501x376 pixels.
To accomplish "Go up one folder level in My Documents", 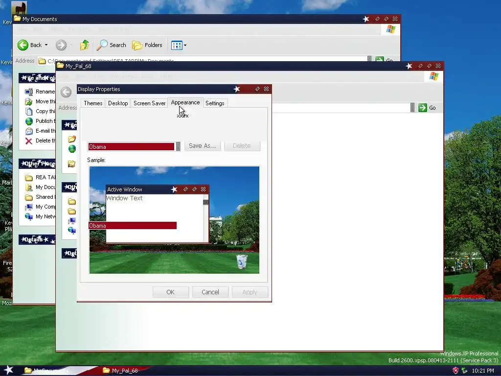I will point(85,45).
